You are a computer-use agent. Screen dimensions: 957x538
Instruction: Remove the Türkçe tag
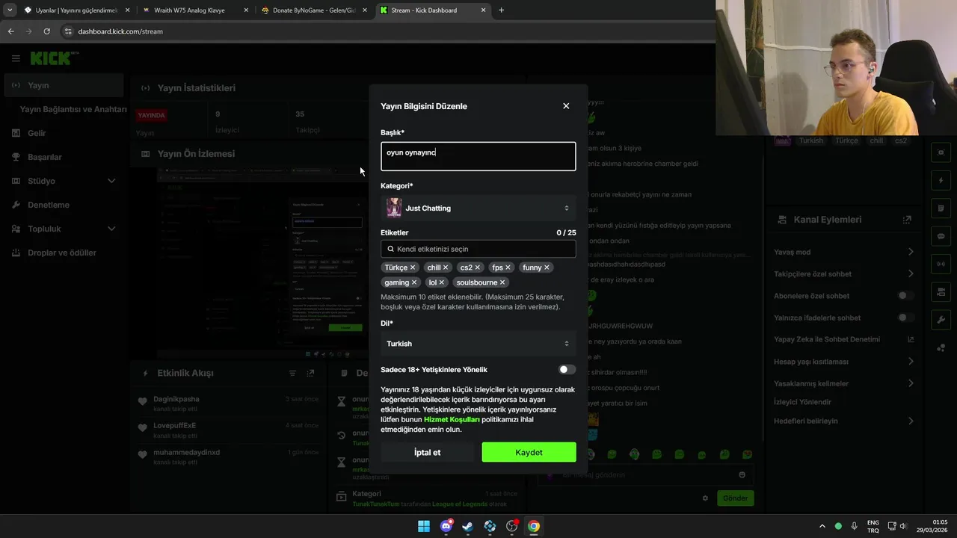[x=413, y=268]
